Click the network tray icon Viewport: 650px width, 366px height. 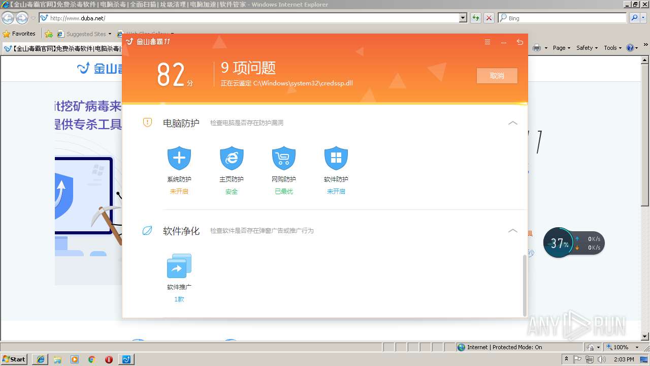point(590,359)
